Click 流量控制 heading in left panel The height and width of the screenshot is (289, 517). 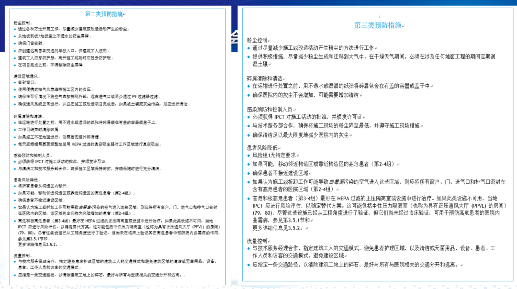coord(23,256)
